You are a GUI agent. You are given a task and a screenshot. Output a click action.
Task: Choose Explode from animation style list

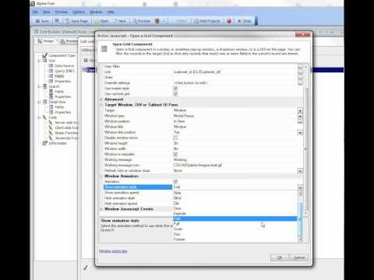[x=235, y=213]
